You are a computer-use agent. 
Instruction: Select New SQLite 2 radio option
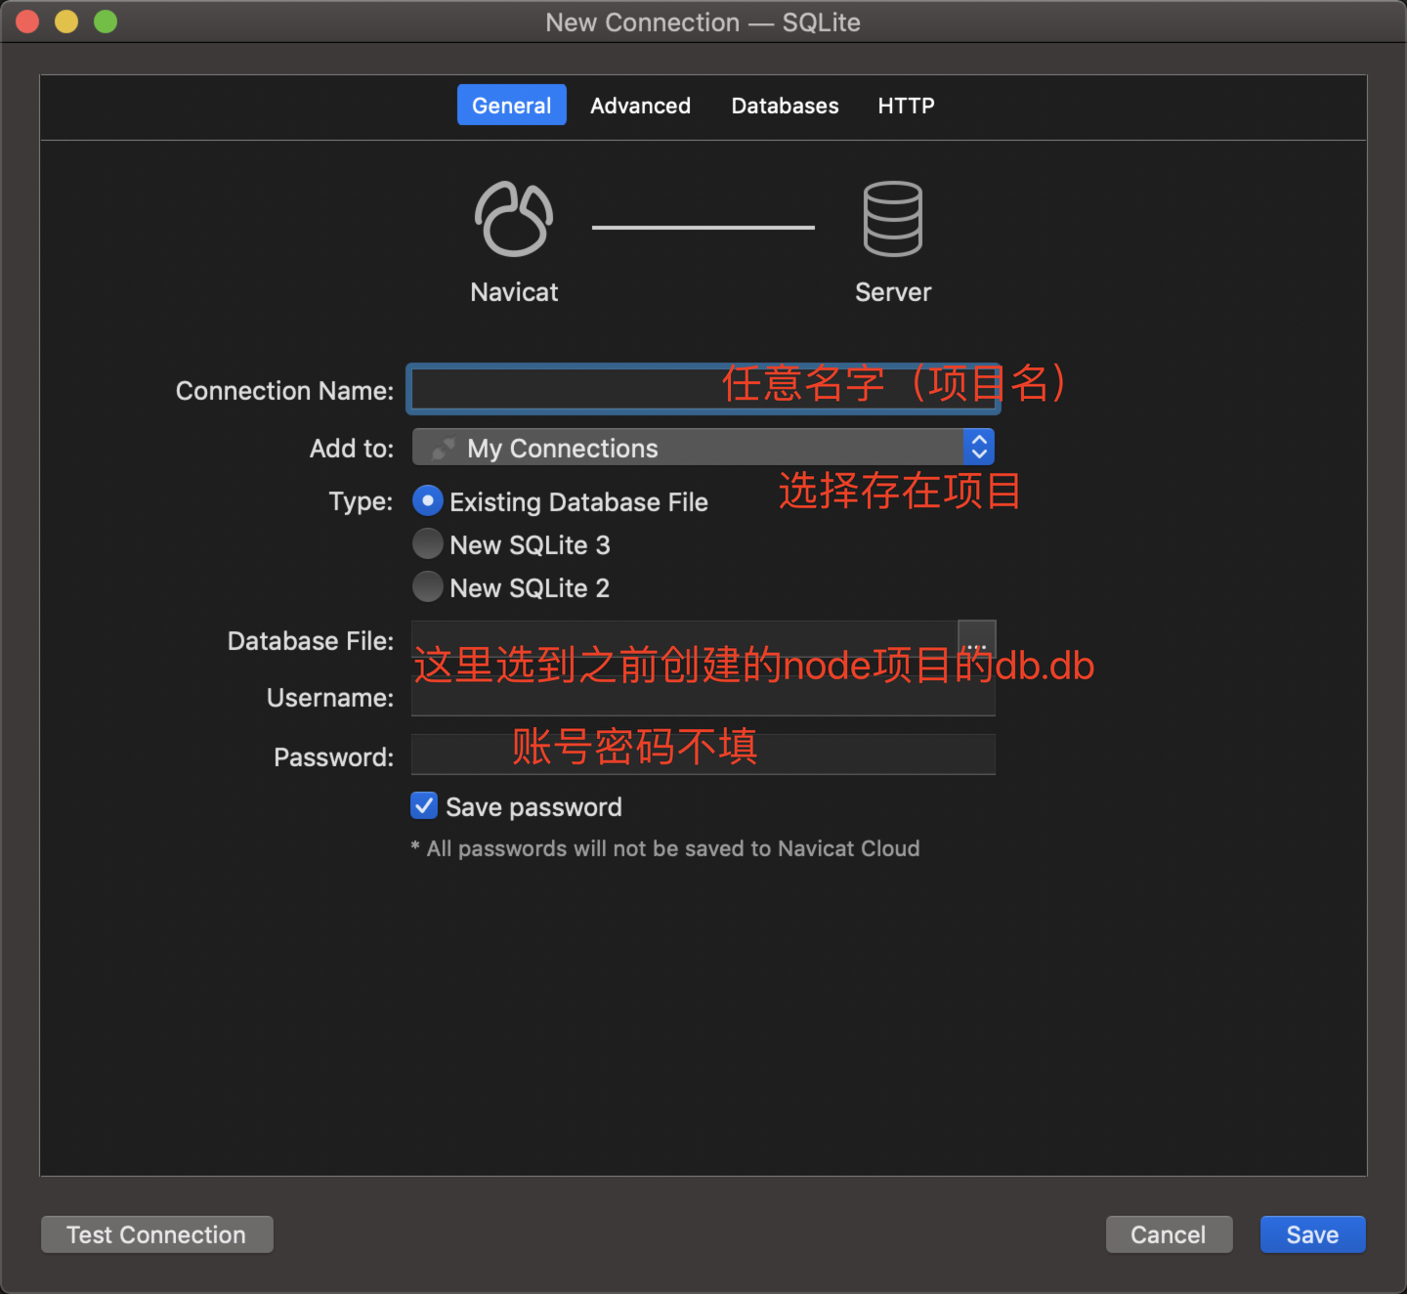tap(428, 586)
